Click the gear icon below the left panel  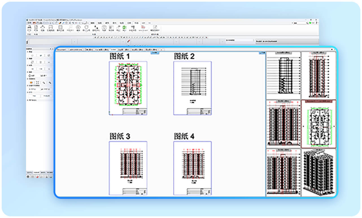28,176
